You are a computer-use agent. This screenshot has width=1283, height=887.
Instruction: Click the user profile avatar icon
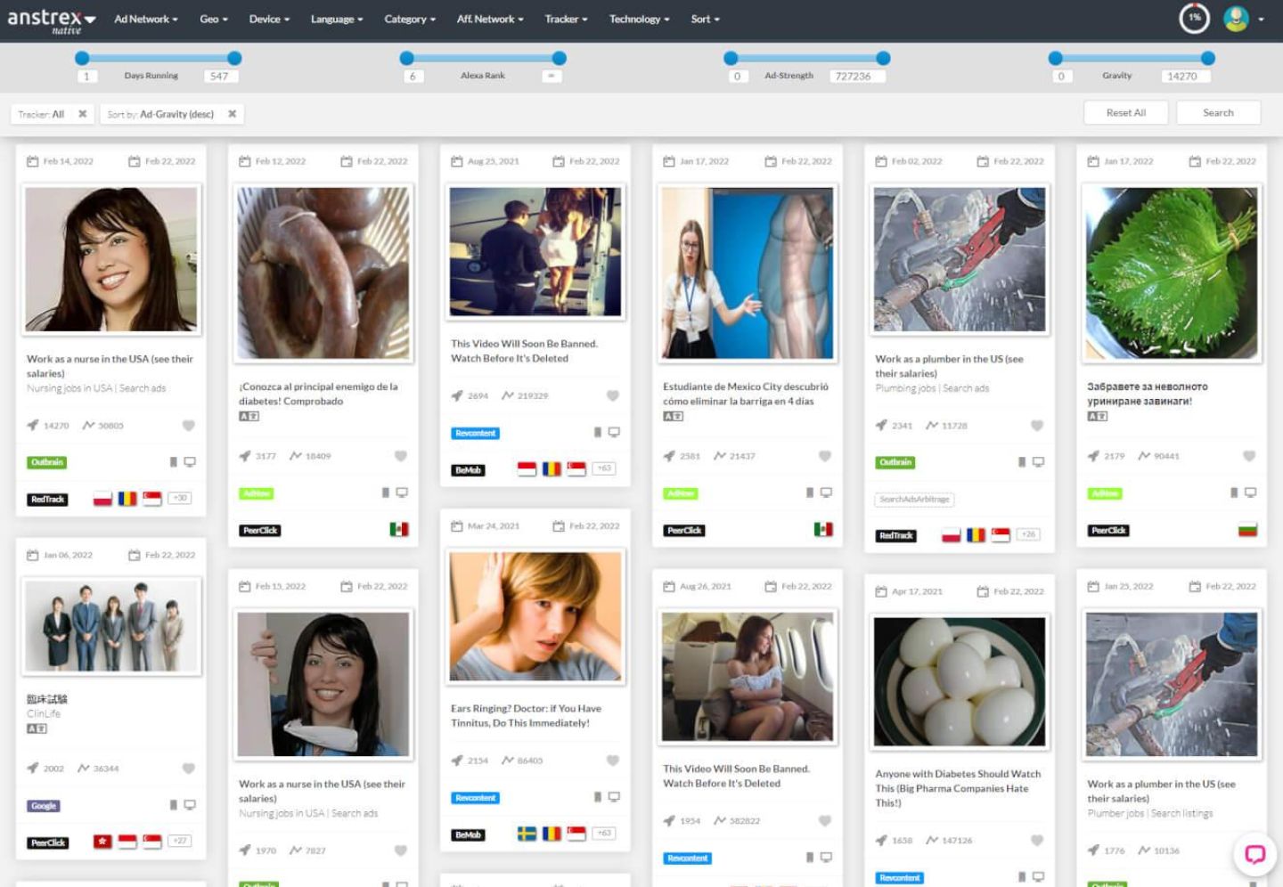pos(1236,19)
